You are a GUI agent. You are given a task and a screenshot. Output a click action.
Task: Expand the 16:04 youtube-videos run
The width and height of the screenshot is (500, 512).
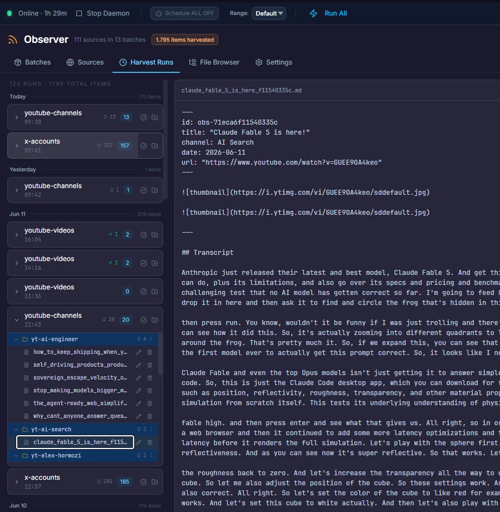coord(17,234)
